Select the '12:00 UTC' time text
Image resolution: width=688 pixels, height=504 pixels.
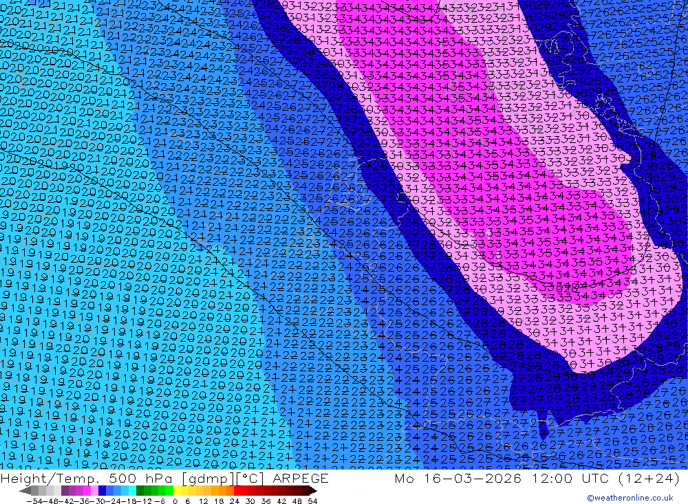pyautogui.click(x=571, y=478)
